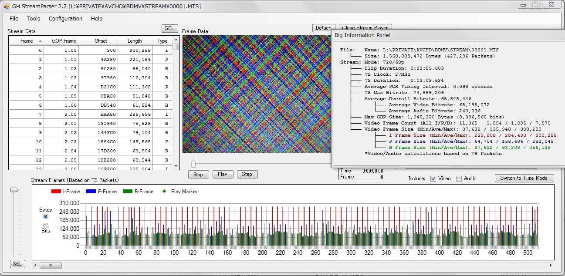Open the Tools menu
Screen dimensions: 565x276
[34, 19]
